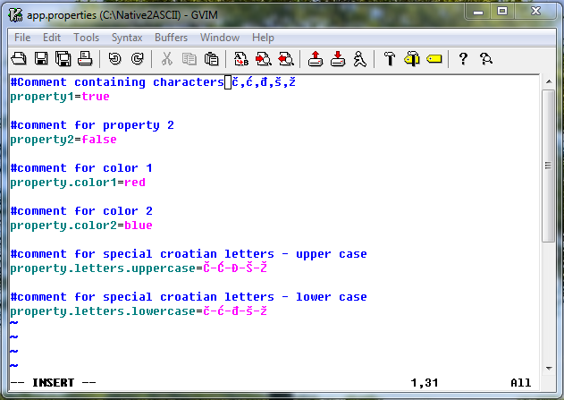The height and width of the screenshot is (400, 564).
Task: Click the GVIM application icon in title bar
Action: 15,14
